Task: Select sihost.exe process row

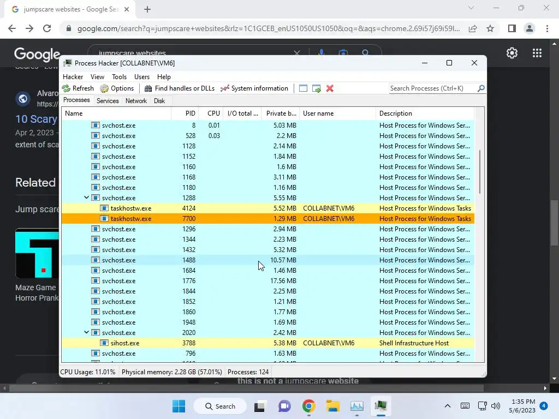Action: click(x=267, y=343)
